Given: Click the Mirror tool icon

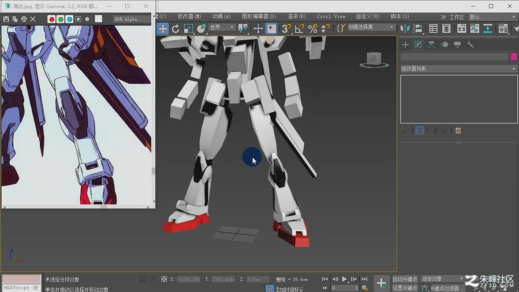Looking at the screenshot, I should 405,28.
